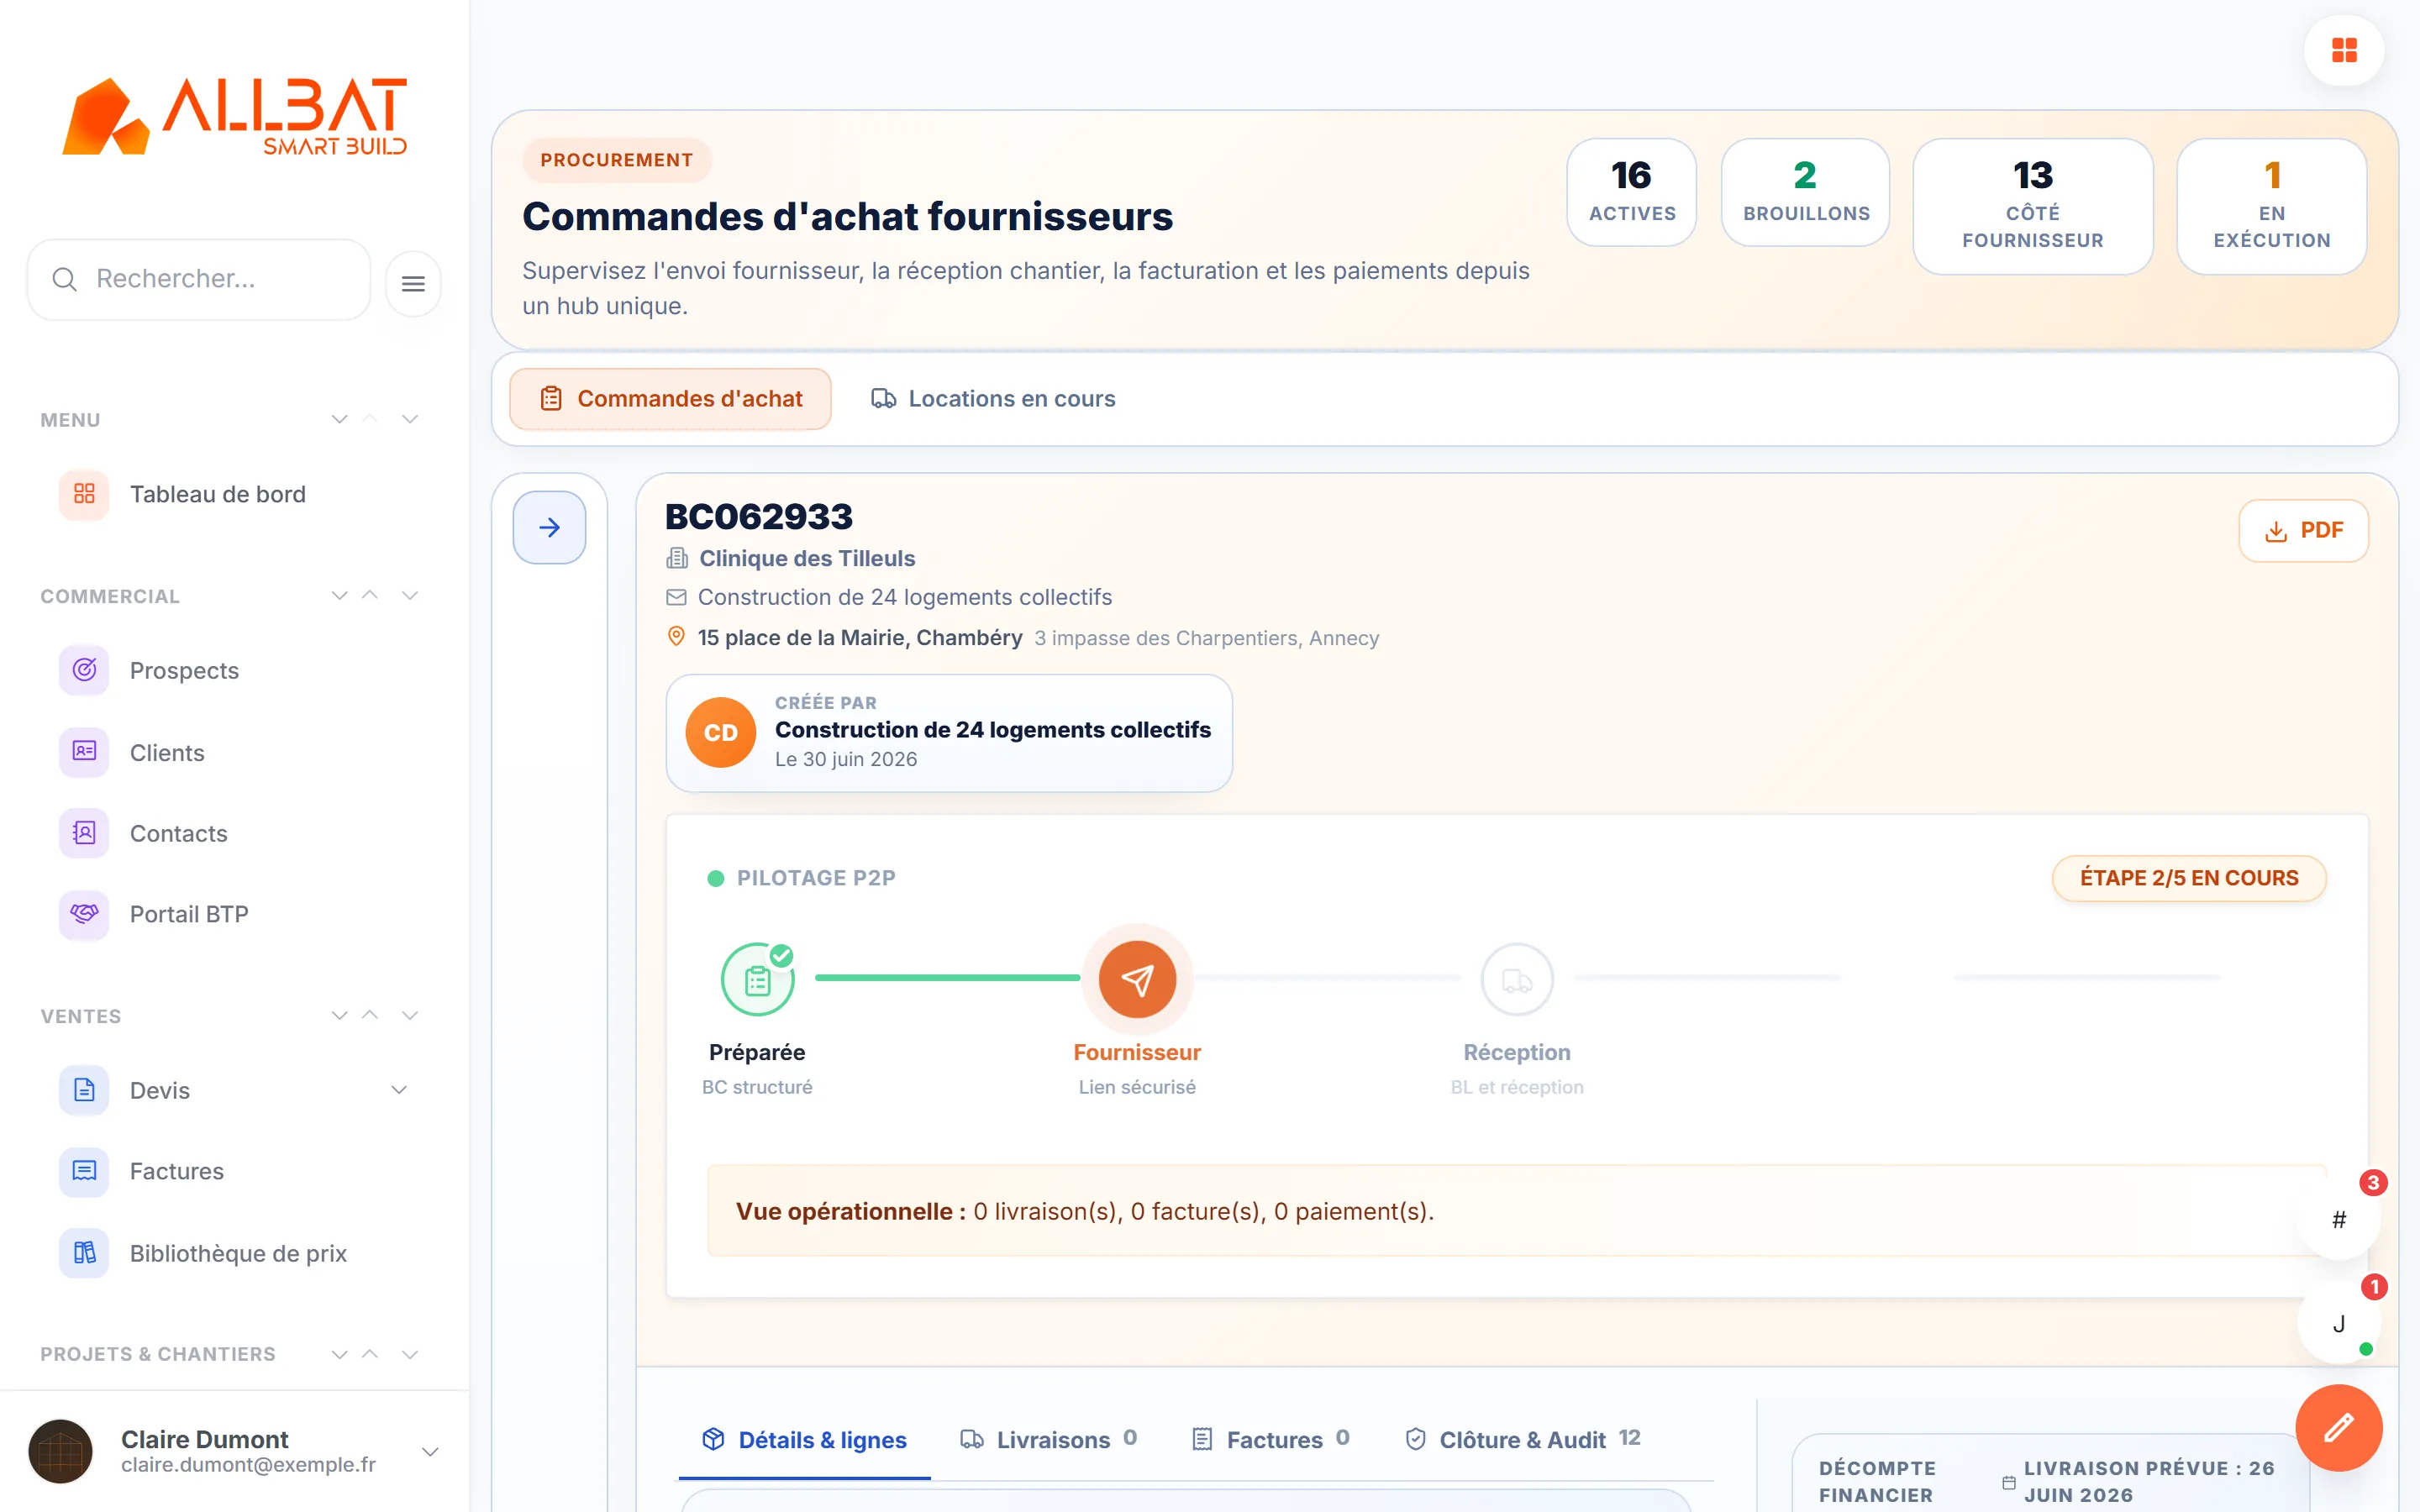
Task: Open the Factures order tab
Action: (1270, 1440)
